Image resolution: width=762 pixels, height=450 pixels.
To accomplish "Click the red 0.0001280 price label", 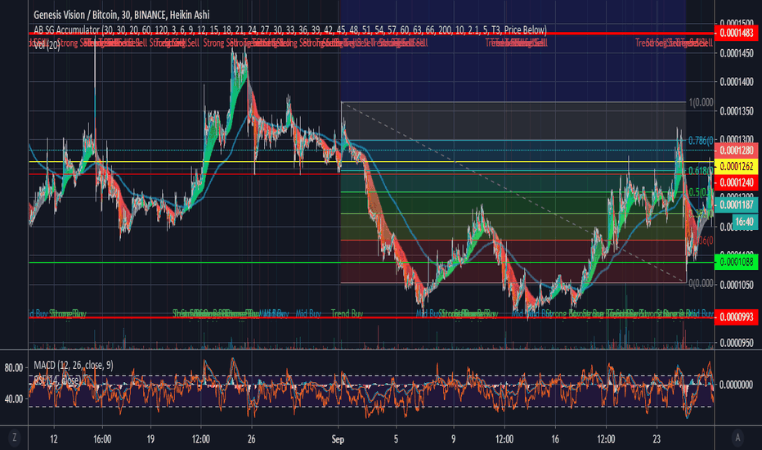I will [736, 151].
